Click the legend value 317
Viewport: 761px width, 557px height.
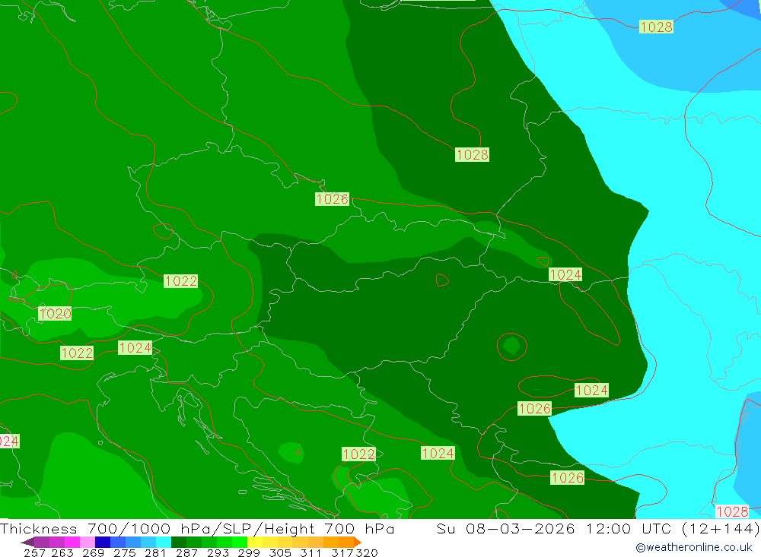coord(342,552)
